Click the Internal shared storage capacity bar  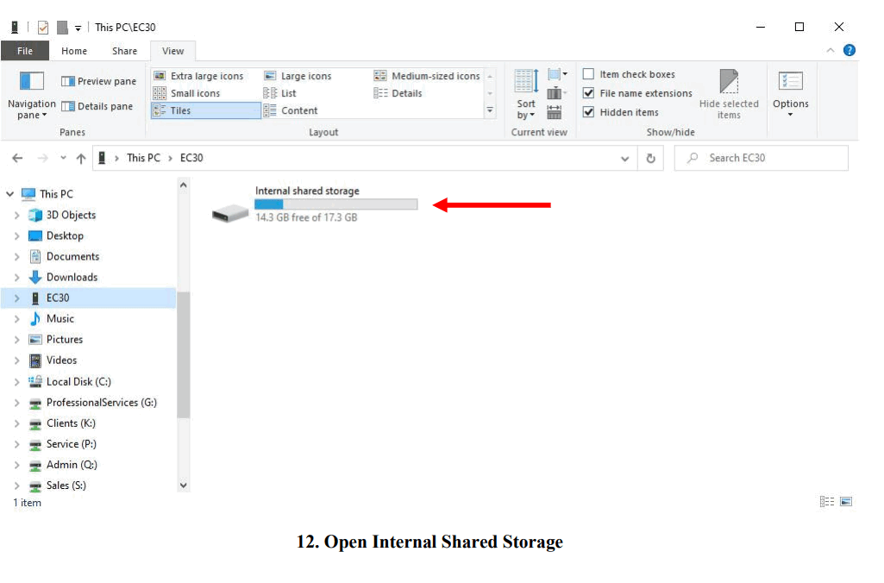tap(335, 204)
